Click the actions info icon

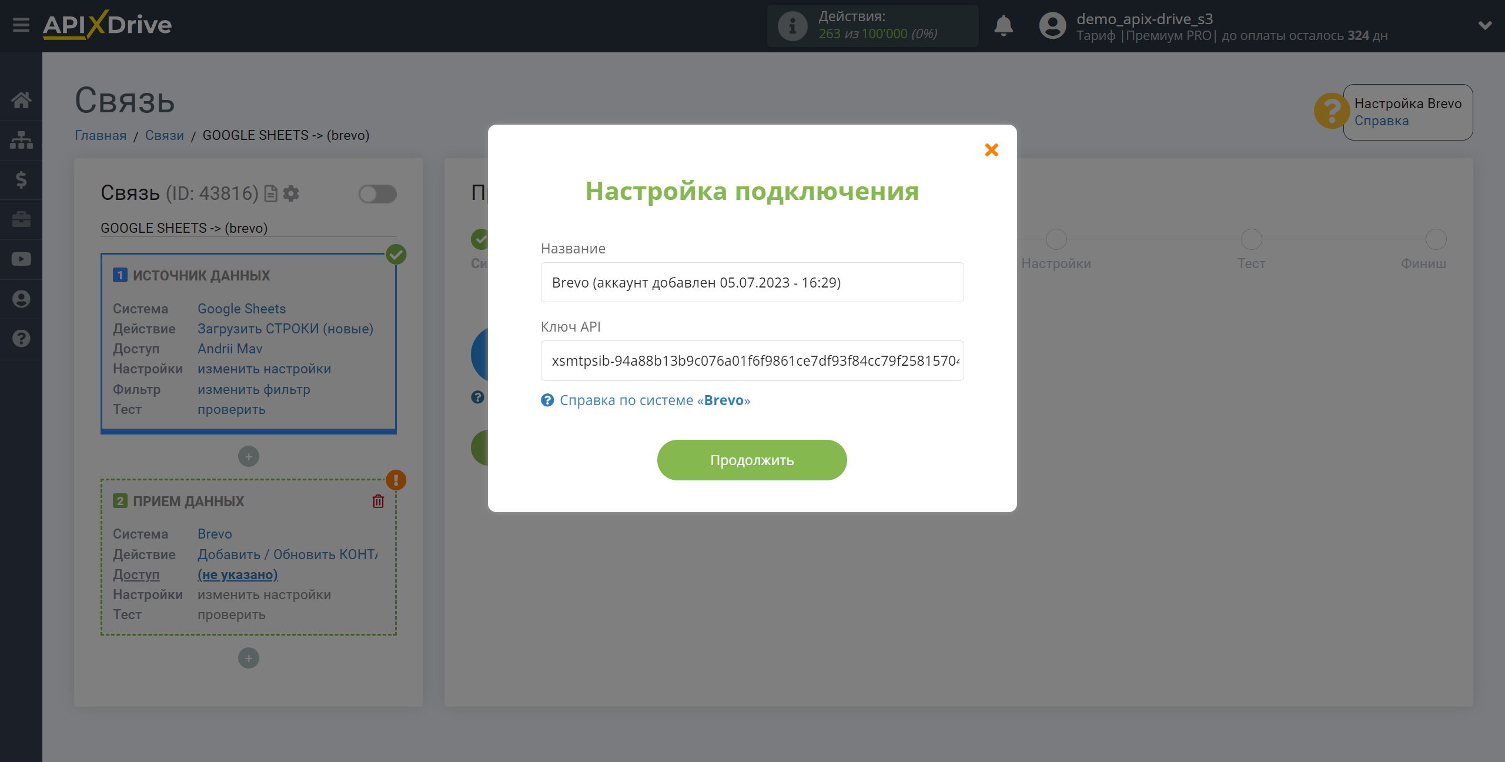coord(792,26)
